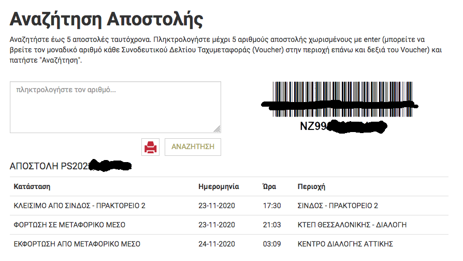Viewport: 463px width, 261px height.
Task: Click the ΚΕΝΤΡΟ ΔΙΑΛΟΓΗΣ ΑΤΤΙΚΗΣ area cell
Action: point(346,244)
